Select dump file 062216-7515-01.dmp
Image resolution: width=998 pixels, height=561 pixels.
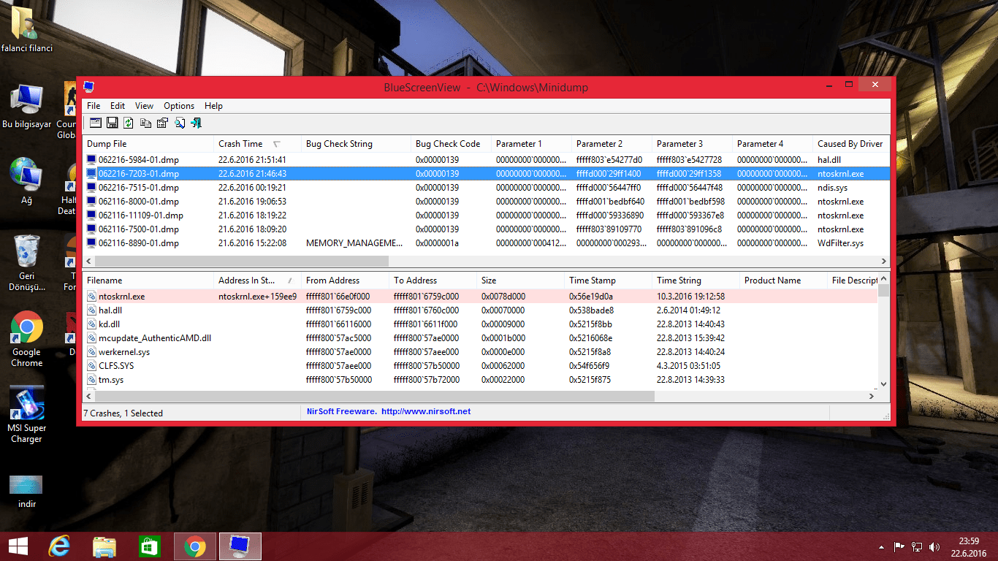[x=486, y=188]
